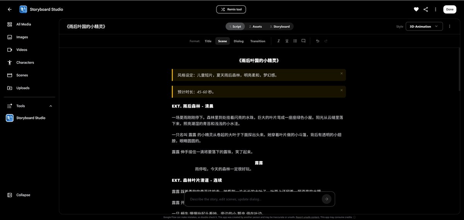
Task: Open the Remix tool button
Action: point(231,9)
